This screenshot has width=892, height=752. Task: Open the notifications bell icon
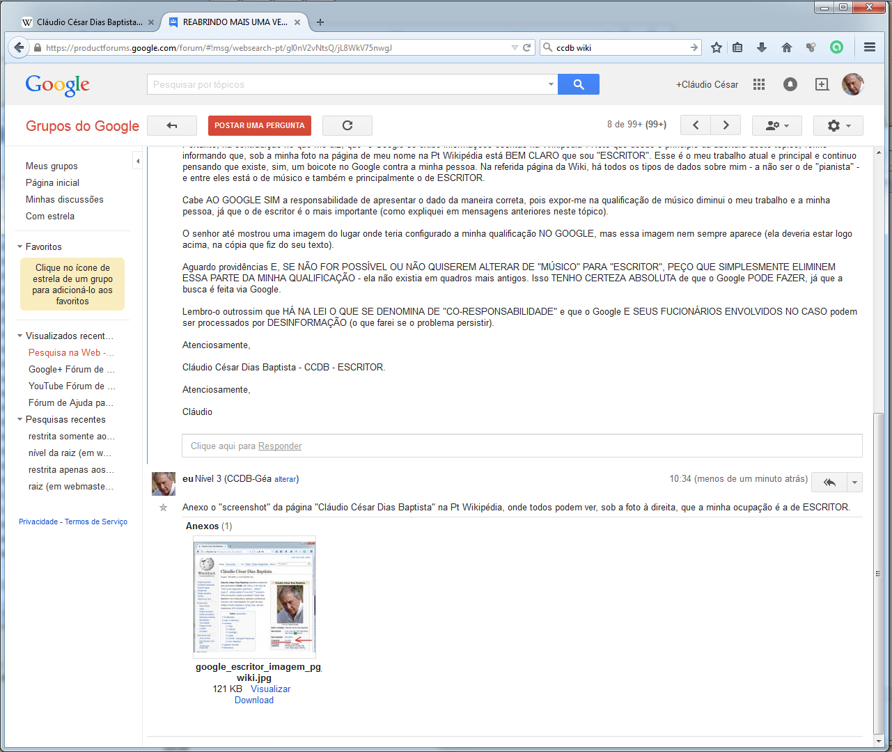pyautogui.click(x=790, y=84)
